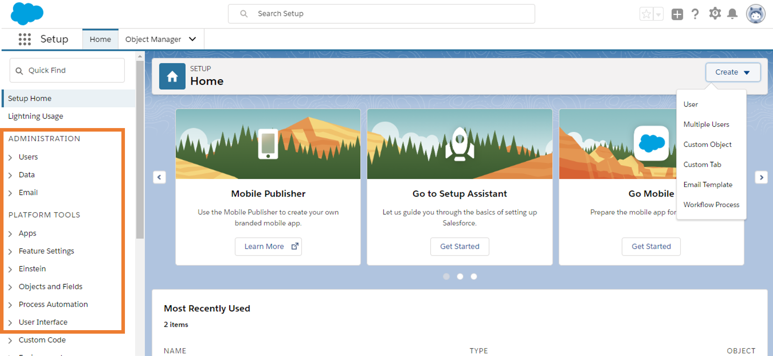Click the setup gear icon
Viewport: 773px width, 356px height.
715,14
